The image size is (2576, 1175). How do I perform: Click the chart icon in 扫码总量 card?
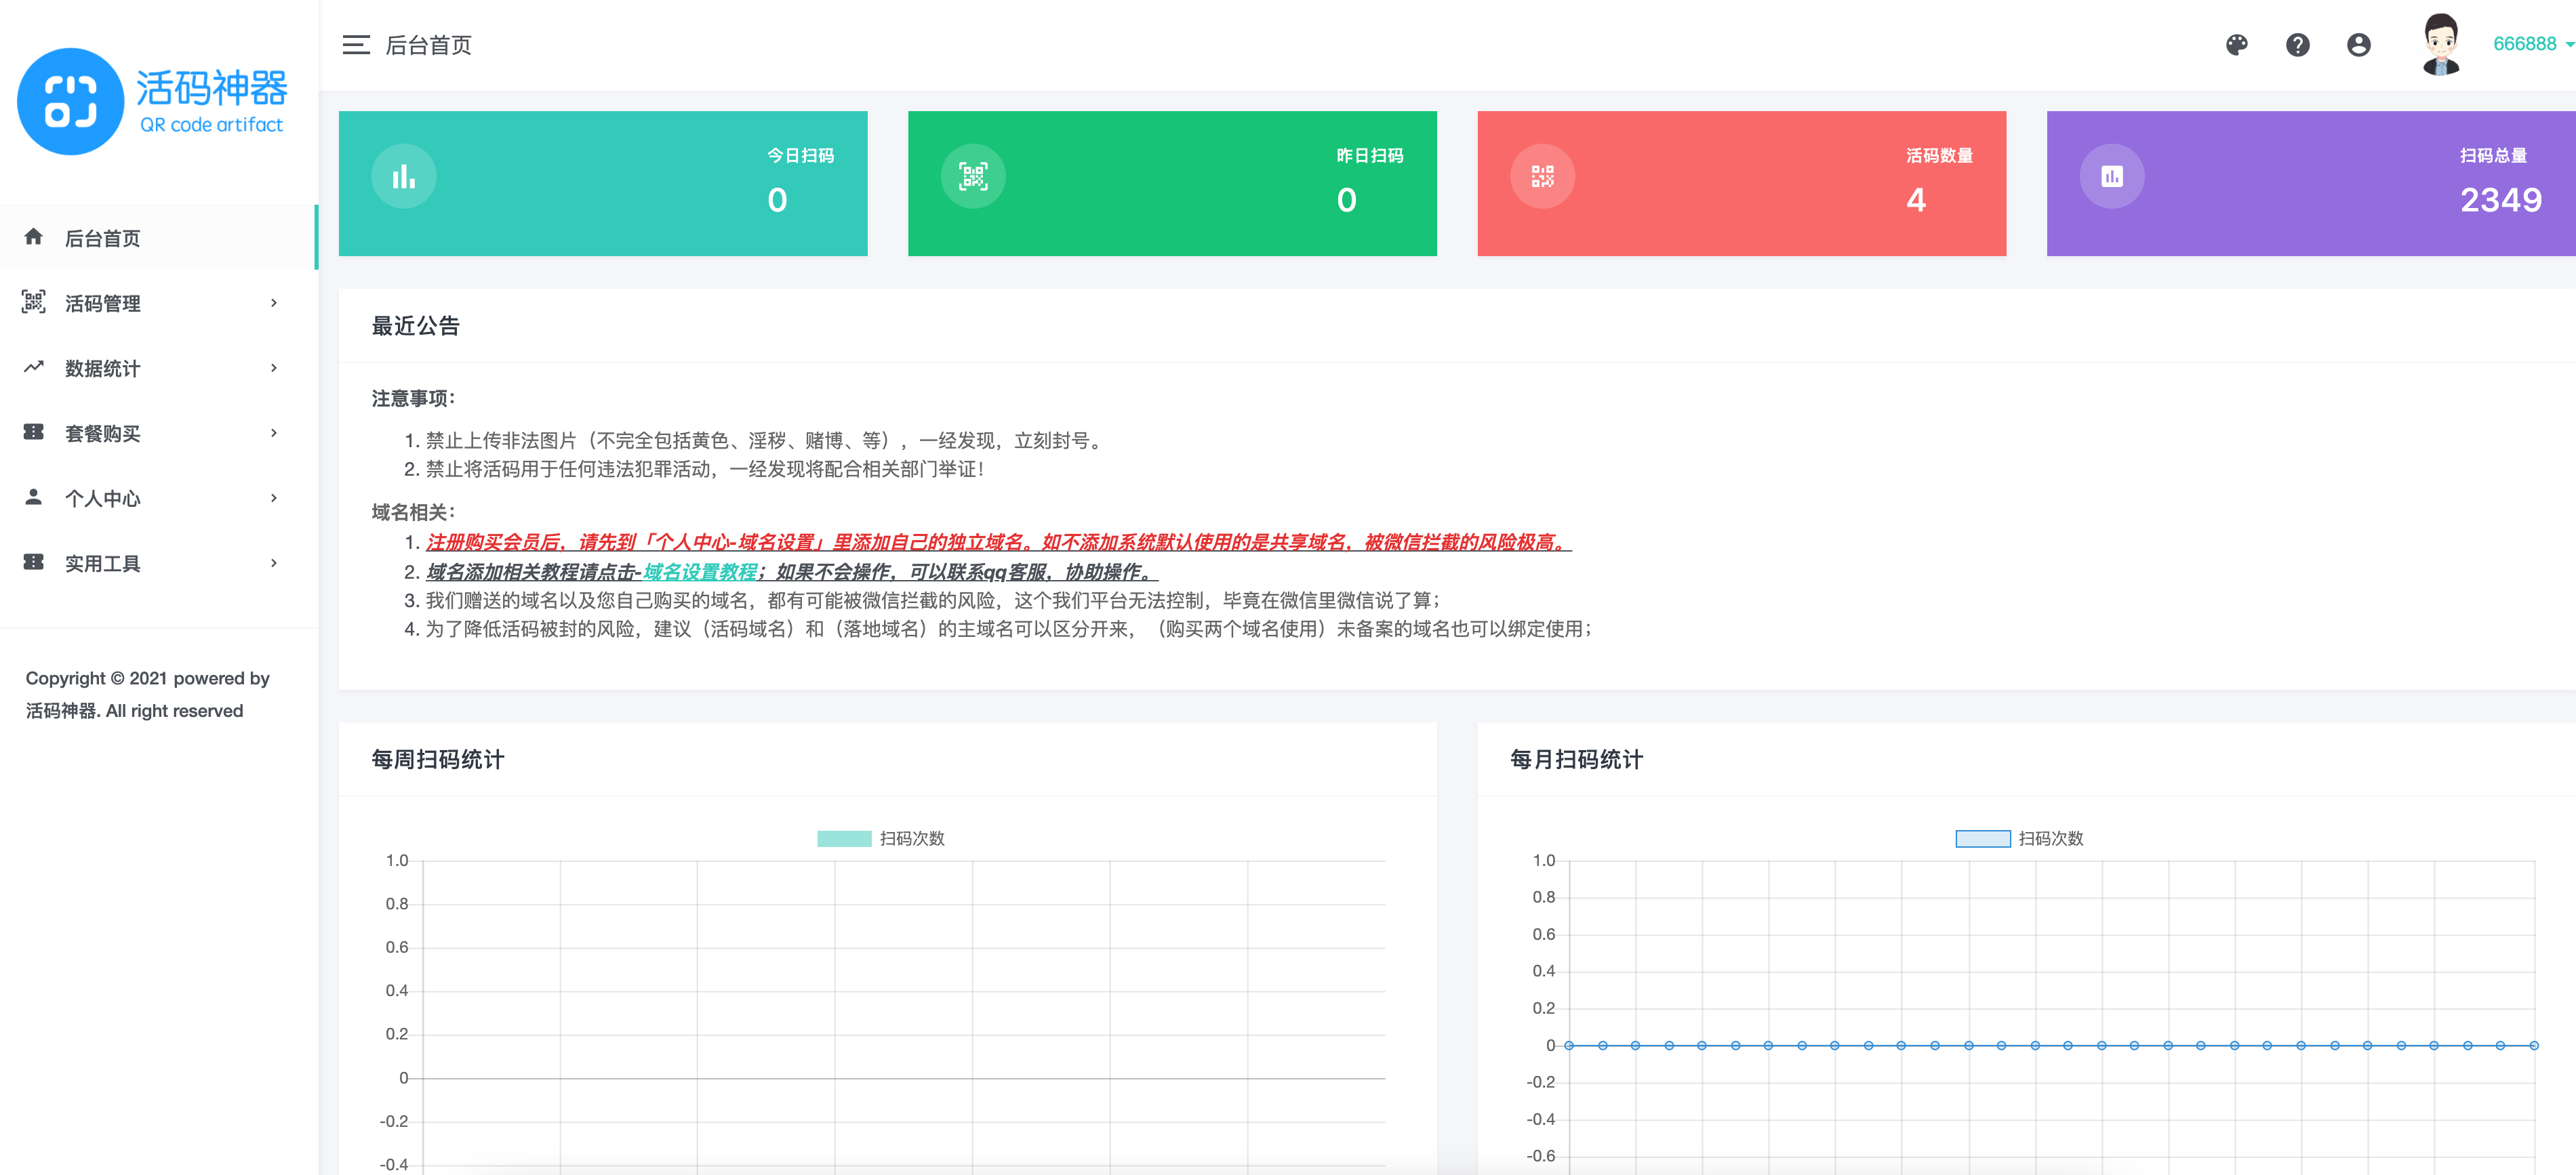(x=2112, y=177)
